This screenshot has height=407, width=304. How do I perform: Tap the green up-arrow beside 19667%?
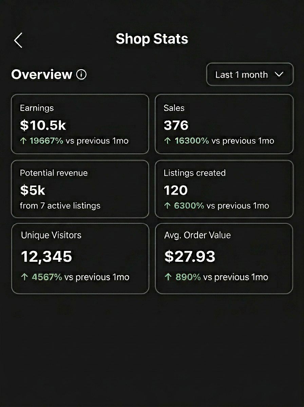point(24,140)
